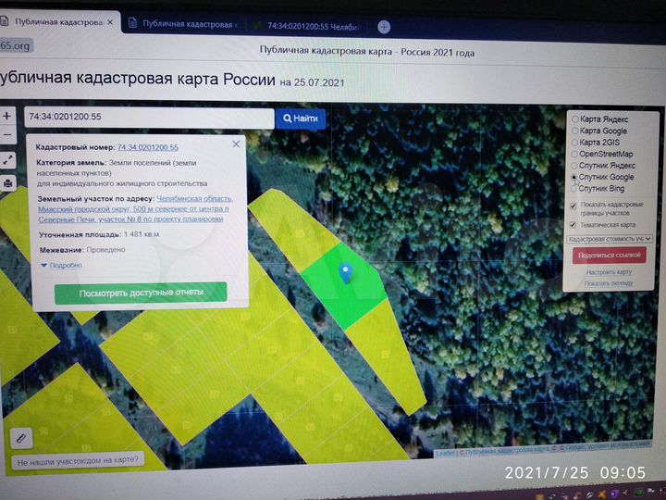Click Поделиться ссылкой red button

609,256
